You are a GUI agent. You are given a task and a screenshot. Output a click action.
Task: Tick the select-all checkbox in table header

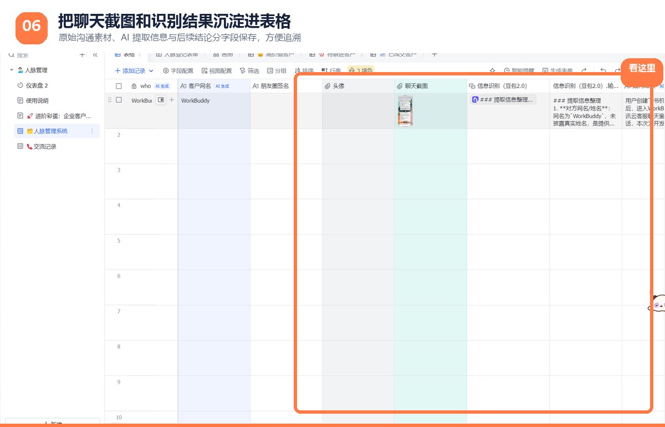pyautogui.click(x=119, y=86)
